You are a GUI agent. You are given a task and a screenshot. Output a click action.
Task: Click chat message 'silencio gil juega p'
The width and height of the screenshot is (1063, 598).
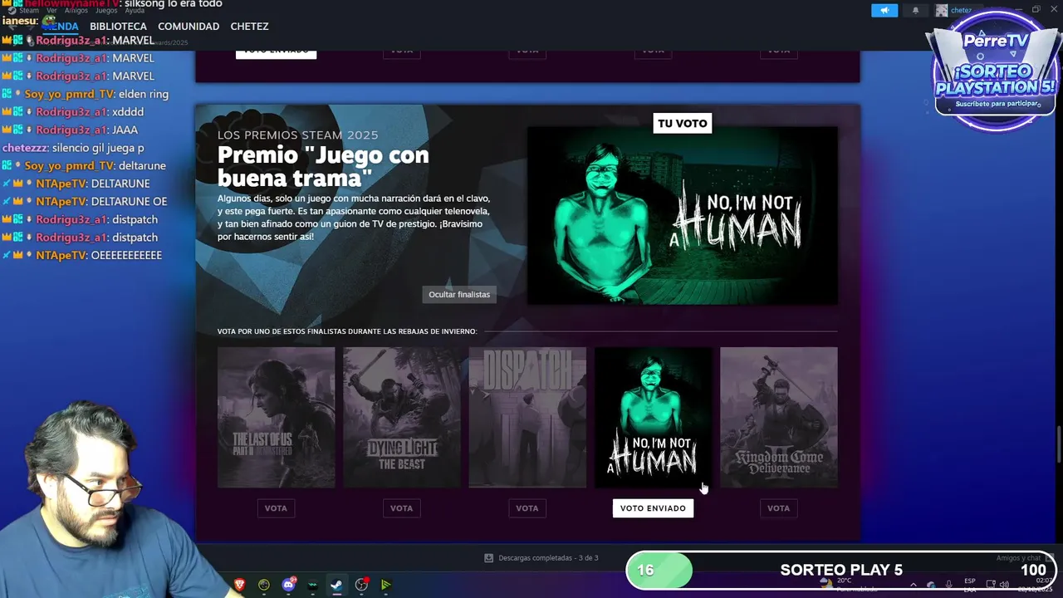tap(98, 148)
